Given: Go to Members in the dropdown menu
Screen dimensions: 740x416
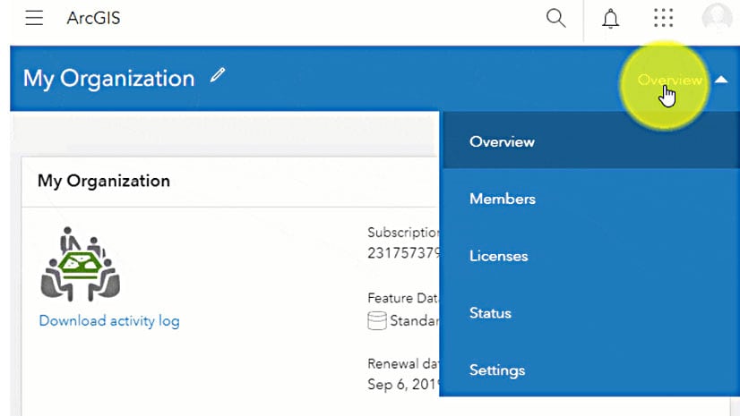Looking at the screenshot, I should pyautogui.click(x=503, y=199).
